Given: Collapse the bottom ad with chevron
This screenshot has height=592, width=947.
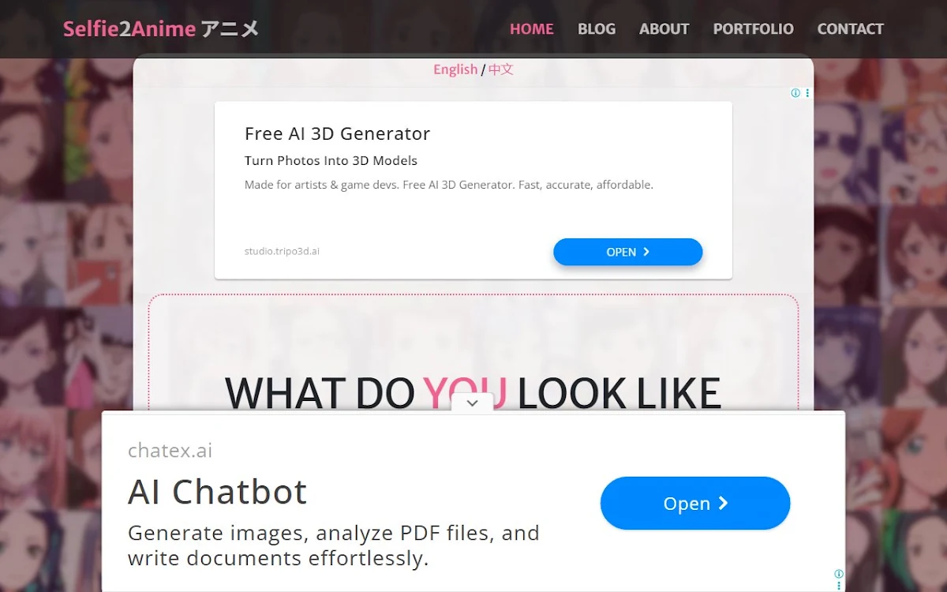Looking at the screenshot, I should tap(472, 403).
